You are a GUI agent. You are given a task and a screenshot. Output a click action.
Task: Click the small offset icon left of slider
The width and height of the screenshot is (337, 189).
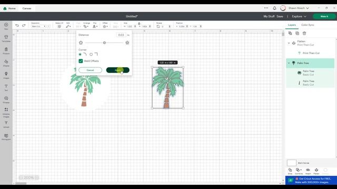(81, 43)
